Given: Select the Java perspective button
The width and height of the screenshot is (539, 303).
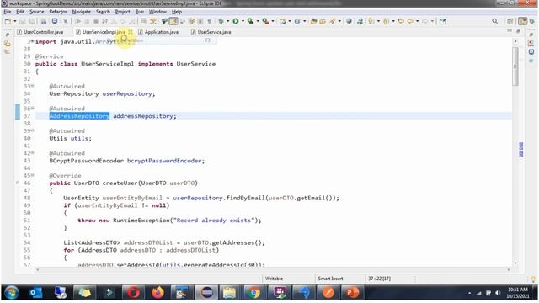Looking at the screenshot, I should pyautogui.click(x=522, y=21).
